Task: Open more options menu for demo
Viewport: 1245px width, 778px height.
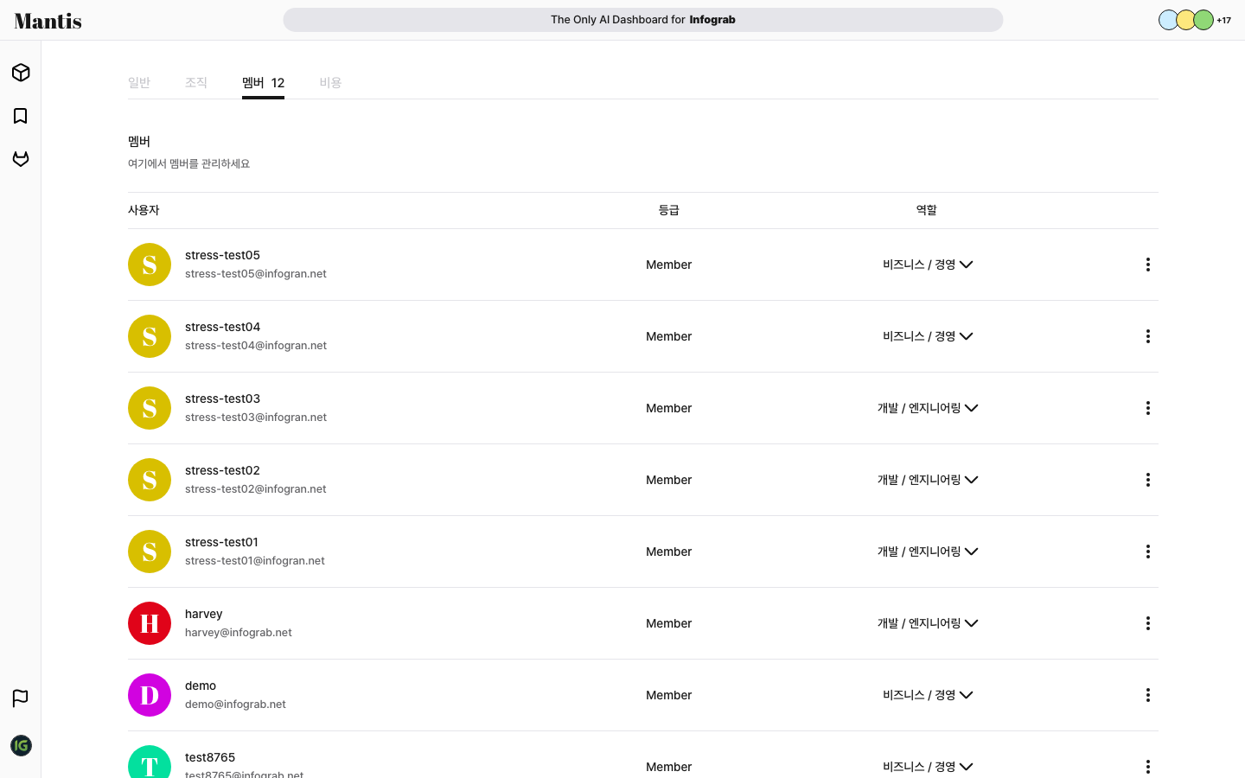Action: click(1147, 695)
